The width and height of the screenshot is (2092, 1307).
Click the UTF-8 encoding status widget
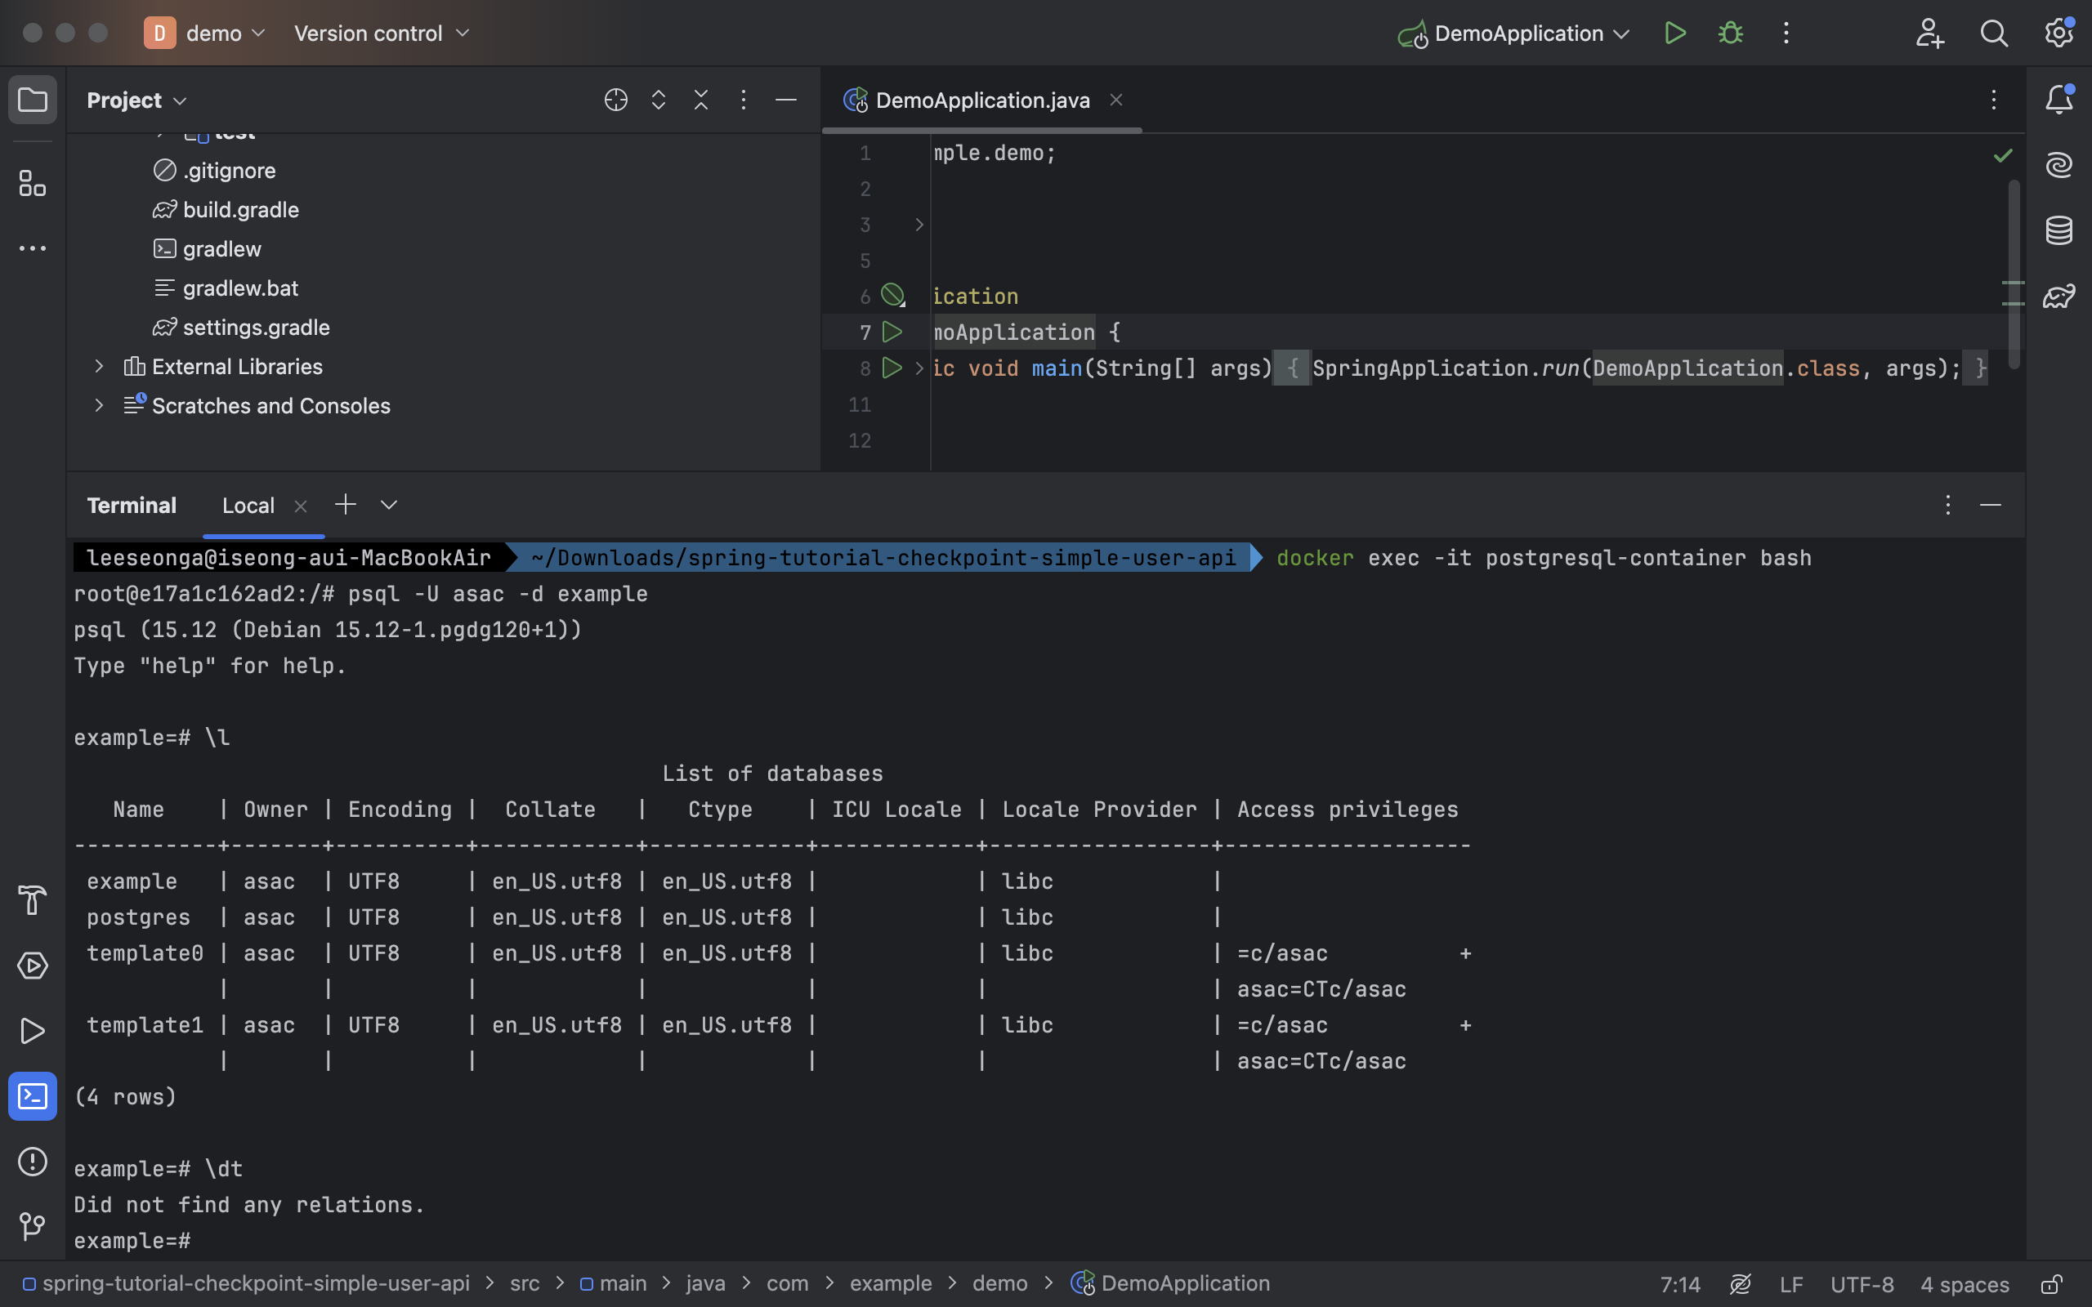pyautogui.click(x=1862, y=1284)
